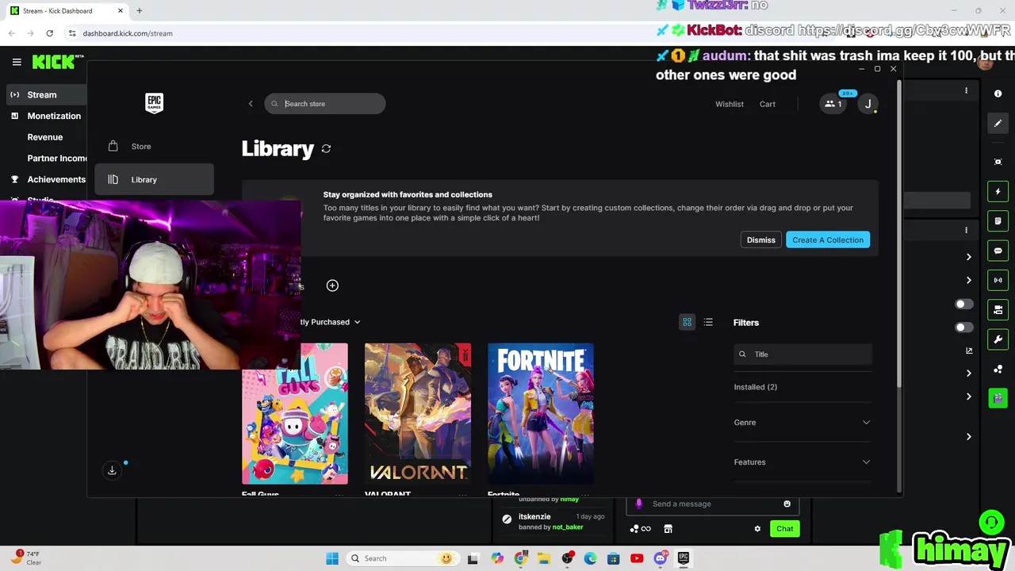Click the Epic Games logo
Image resolution: width=1015 pixels, height=571 pixels.
tap(154, 103)
